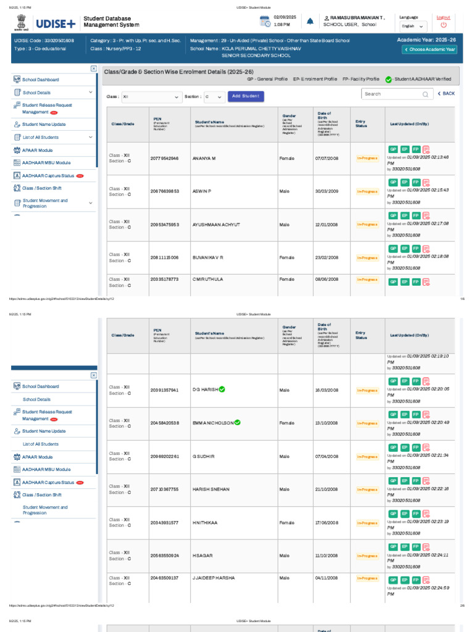Click FP icon for AYUSHMAAN ACHYUT row

tap(416, 215)
